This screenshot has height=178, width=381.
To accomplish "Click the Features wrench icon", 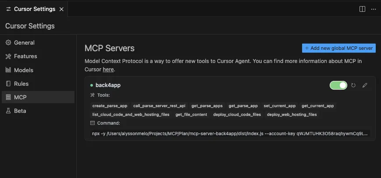I will point(8,56).
